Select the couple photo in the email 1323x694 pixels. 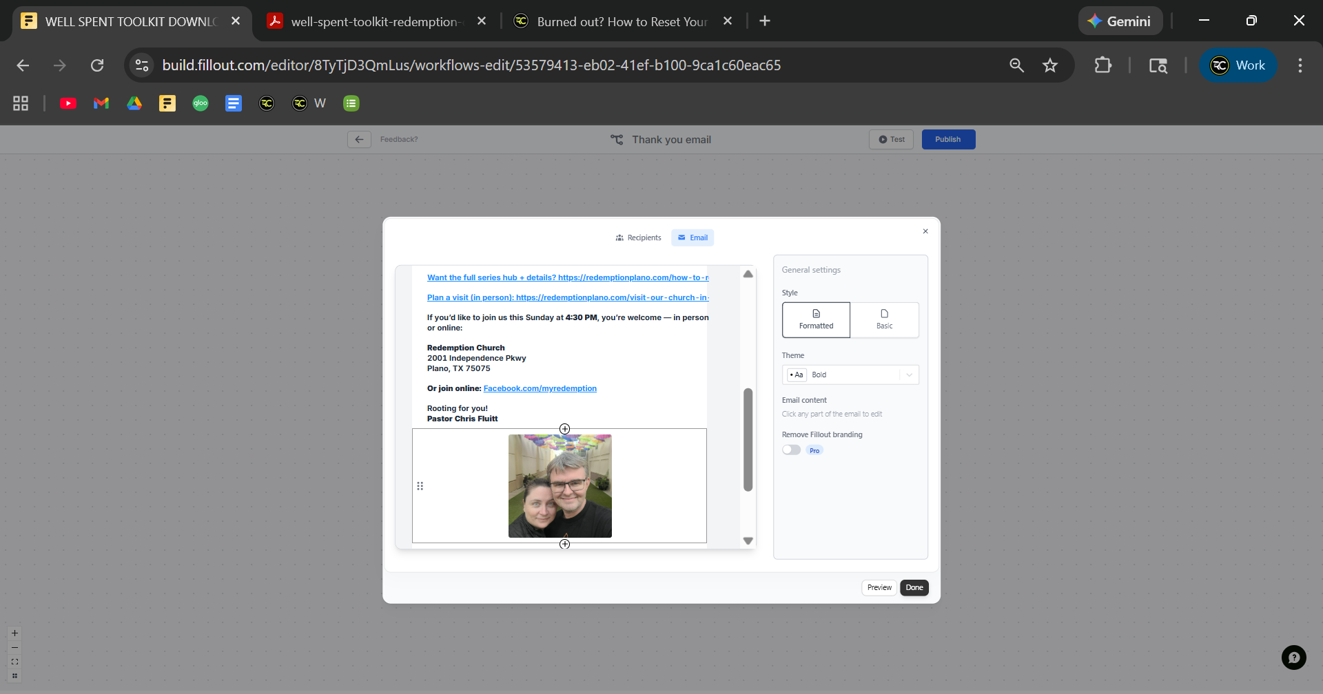[560, 486]
